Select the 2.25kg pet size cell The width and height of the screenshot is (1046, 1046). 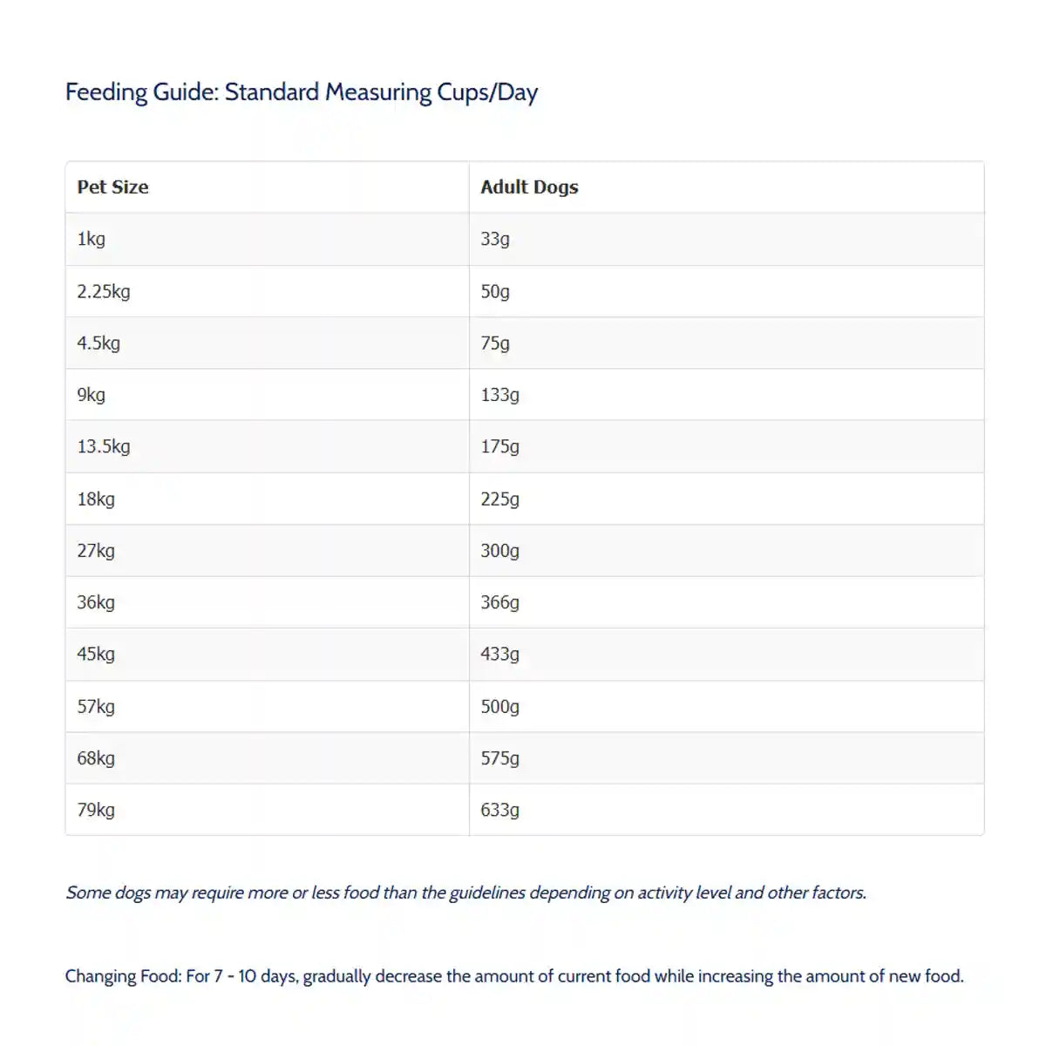[104, 291]
